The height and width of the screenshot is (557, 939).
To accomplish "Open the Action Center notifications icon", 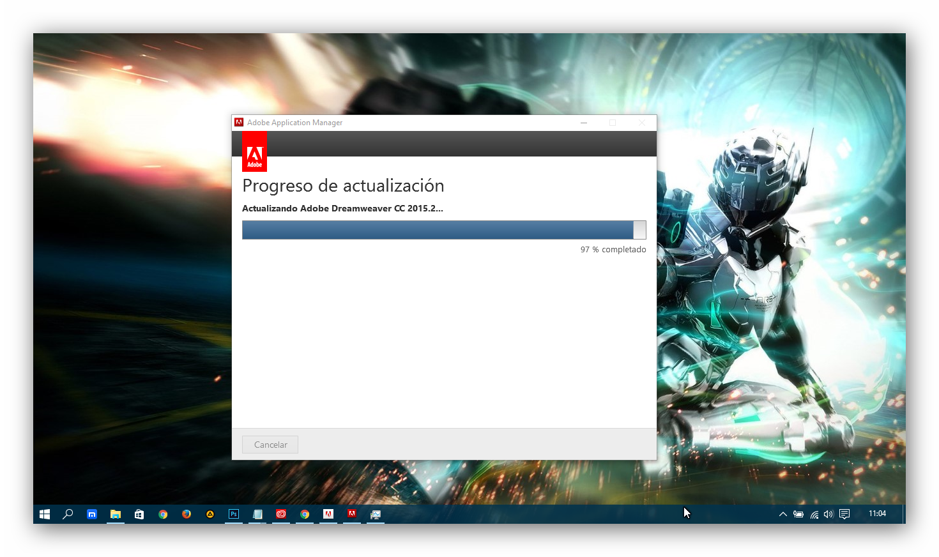I will pyautogui.click(x=844, y=514).
